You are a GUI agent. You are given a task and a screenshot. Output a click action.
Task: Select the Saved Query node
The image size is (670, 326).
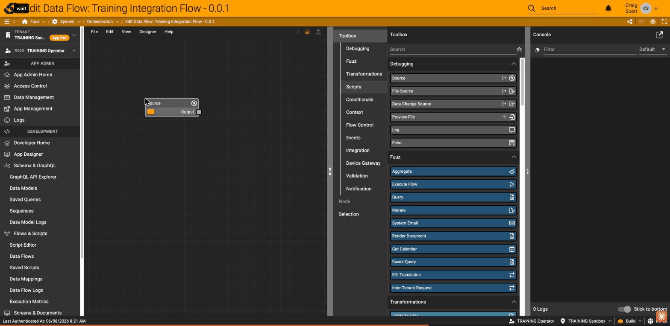tap(453, 262)
